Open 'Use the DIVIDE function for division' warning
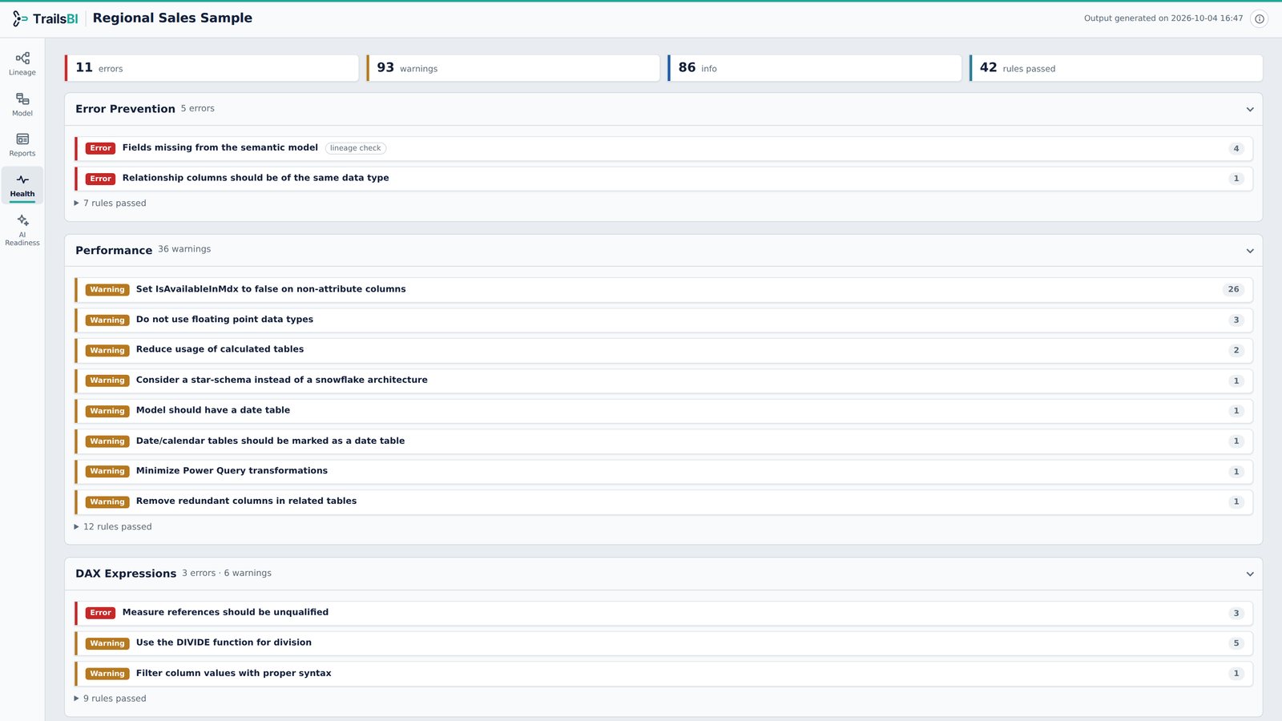This screenshot has width=1282, height=721. point(663,643)
